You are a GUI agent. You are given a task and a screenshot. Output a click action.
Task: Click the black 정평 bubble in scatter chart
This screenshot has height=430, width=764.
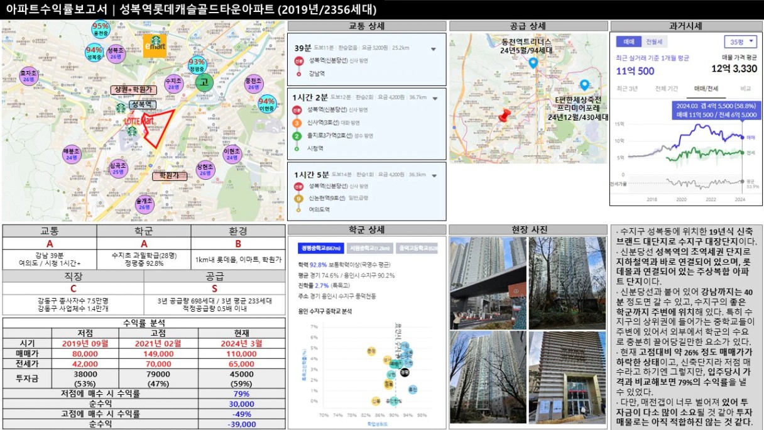pos(404,372)
